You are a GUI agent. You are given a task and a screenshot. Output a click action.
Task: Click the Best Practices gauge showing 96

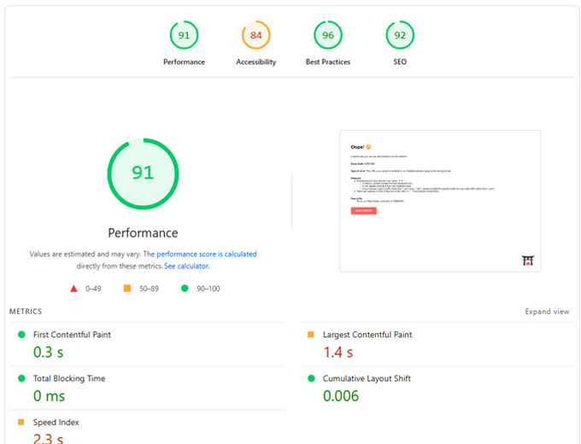pos(328,35)
